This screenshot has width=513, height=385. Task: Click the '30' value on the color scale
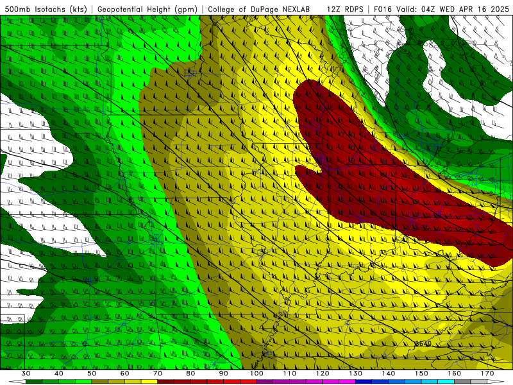(26, 373)
